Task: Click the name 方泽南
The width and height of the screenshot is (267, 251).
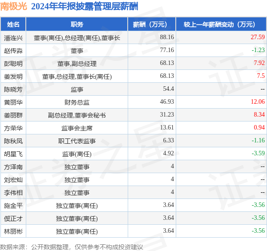Action: click(13, 167)
